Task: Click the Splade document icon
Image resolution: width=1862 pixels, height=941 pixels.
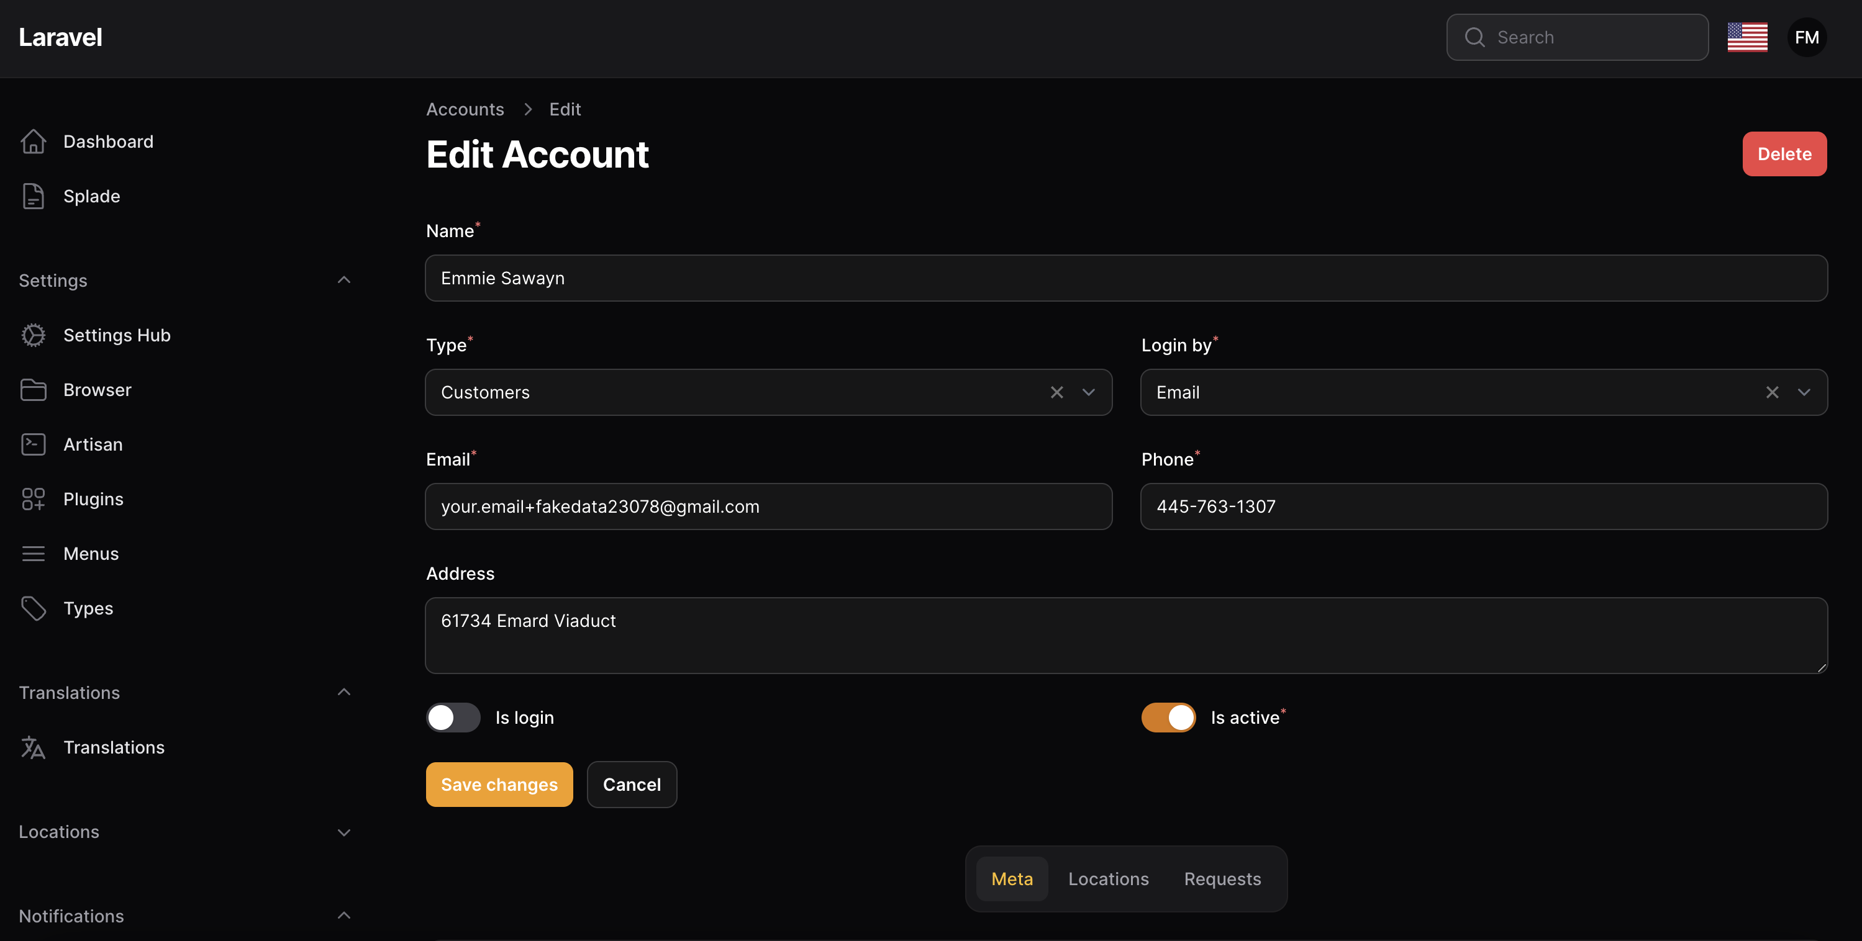Action: tap(34, 196)
